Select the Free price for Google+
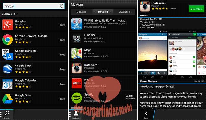 click(x=62, y=25)
